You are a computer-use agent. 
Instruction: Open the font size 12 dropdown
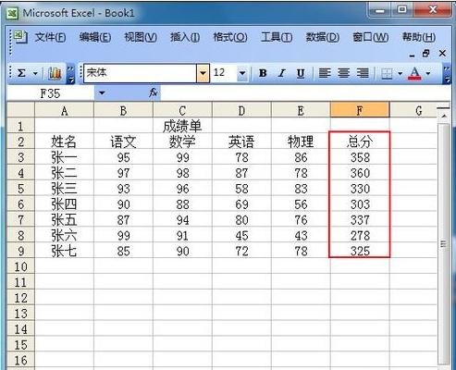click(242, 73)
